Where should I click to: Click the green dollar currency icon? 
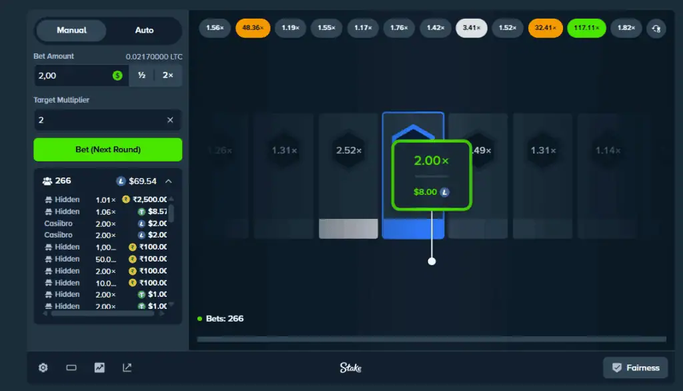click(117, 76)
